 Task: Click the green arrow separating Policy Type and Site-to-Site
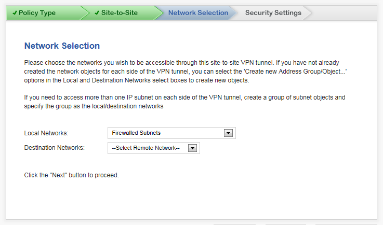pyautogui.click(x=85, y=12)
